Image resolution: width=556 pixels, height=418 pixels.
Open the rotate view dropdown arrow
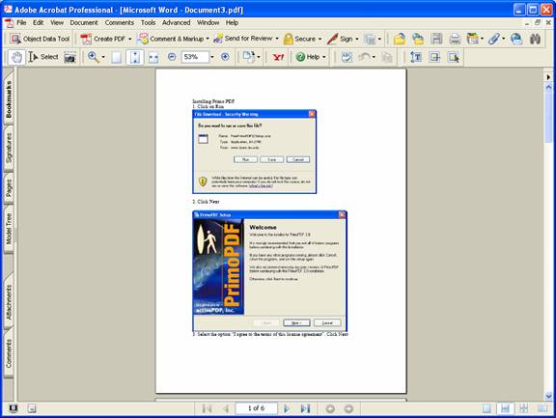click(x=259, y=57)
